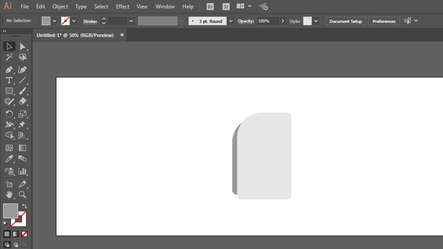Activate the Eyedropper tool
The height and width of the screenshot is (249, 443).
point(9,159)
